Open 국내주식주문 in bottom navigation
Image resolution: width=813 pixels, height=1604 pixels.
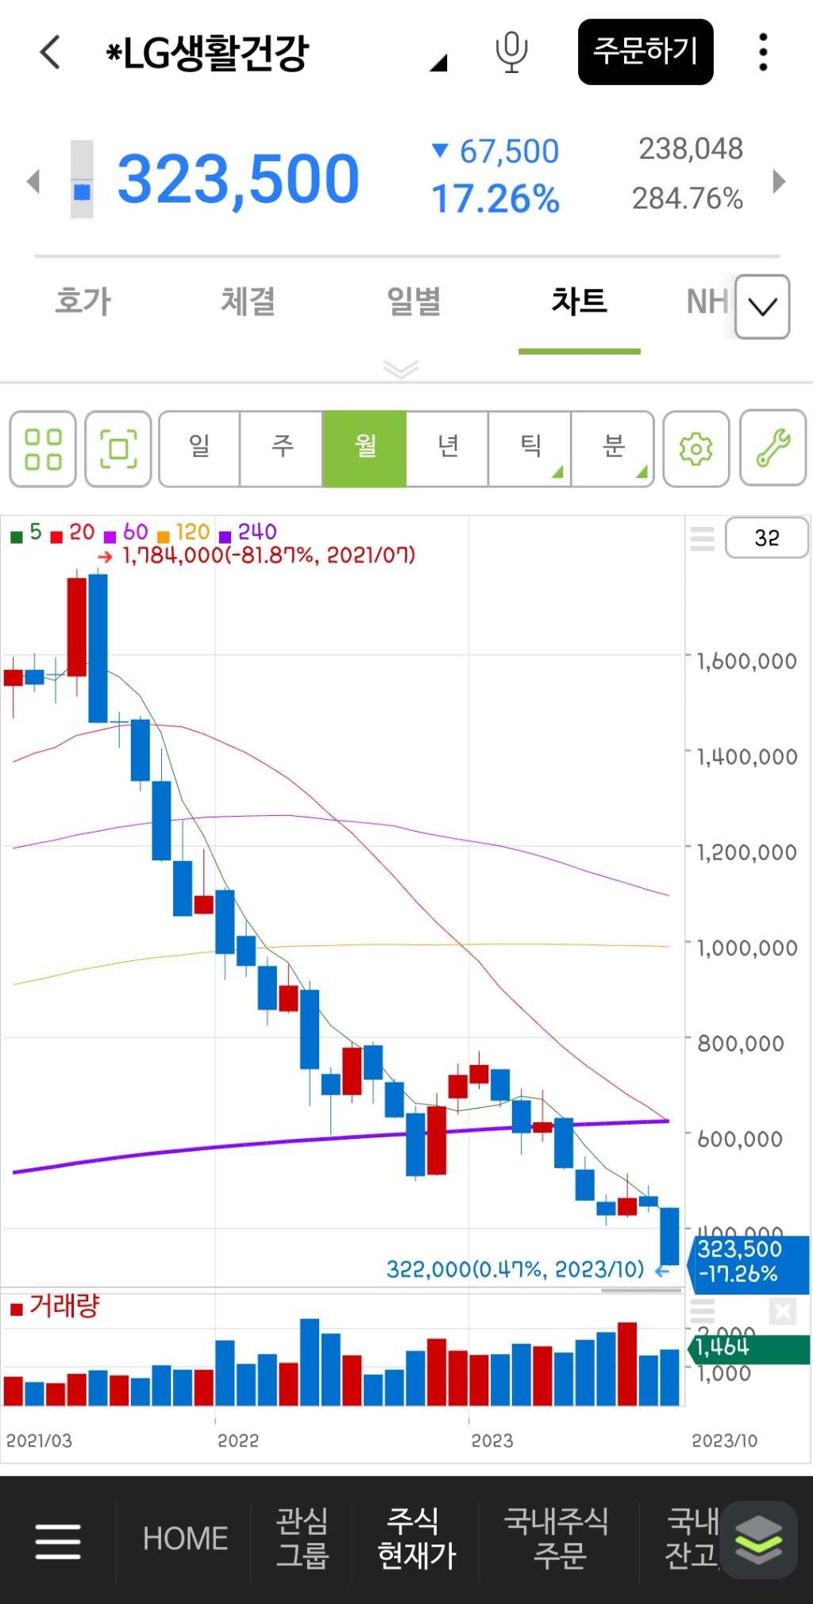click(557, 1538)
